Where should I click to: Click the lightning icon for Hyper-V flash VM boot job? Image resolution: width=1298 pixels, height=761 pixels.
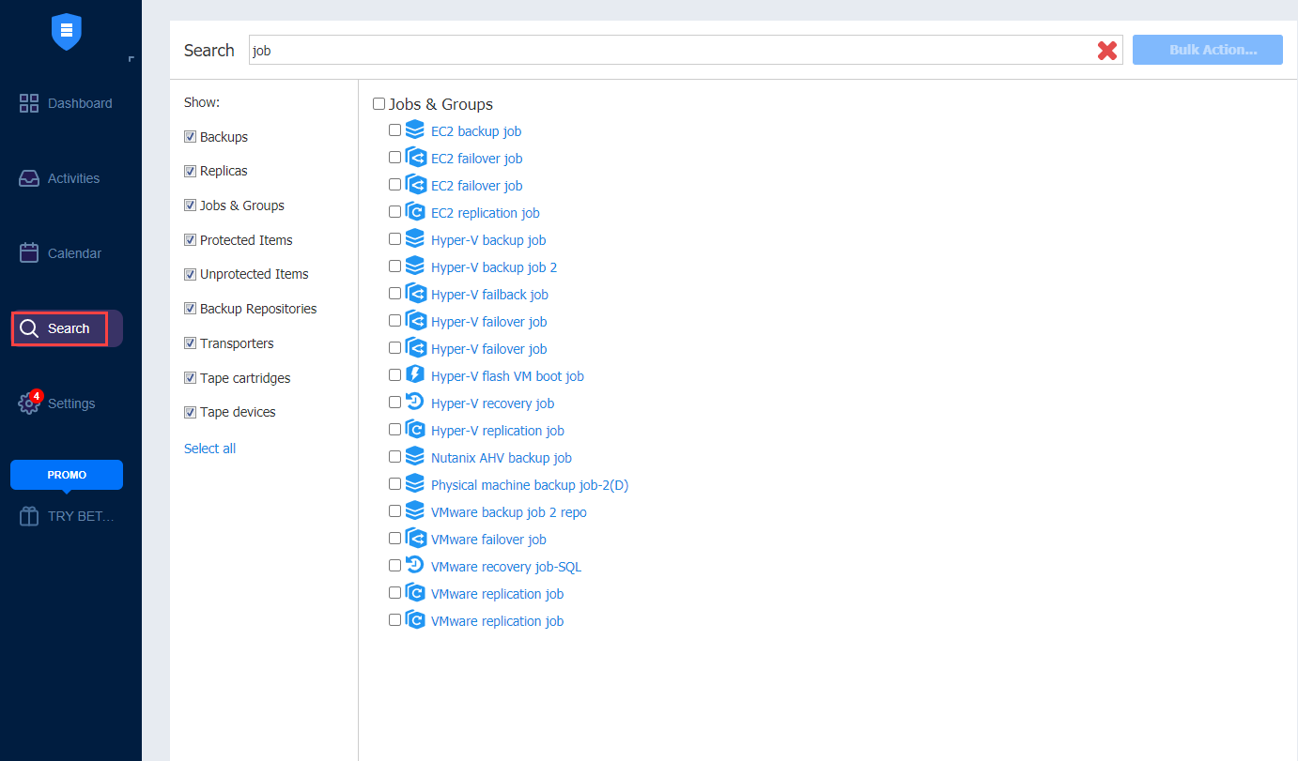[415, 375]
